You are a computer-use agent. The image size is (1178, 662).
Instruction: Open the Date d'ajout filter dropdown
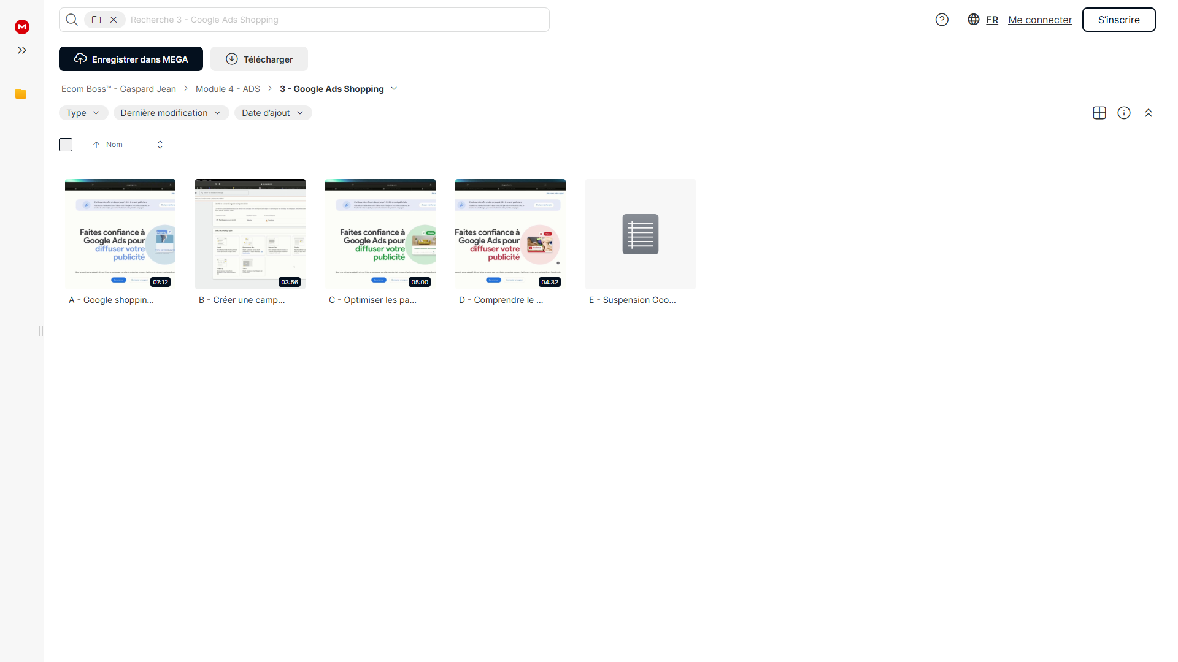click(x=273, y=113)
